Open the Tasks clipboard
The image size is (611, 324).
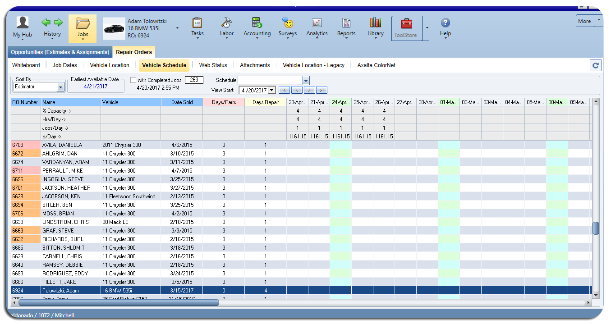197,27
